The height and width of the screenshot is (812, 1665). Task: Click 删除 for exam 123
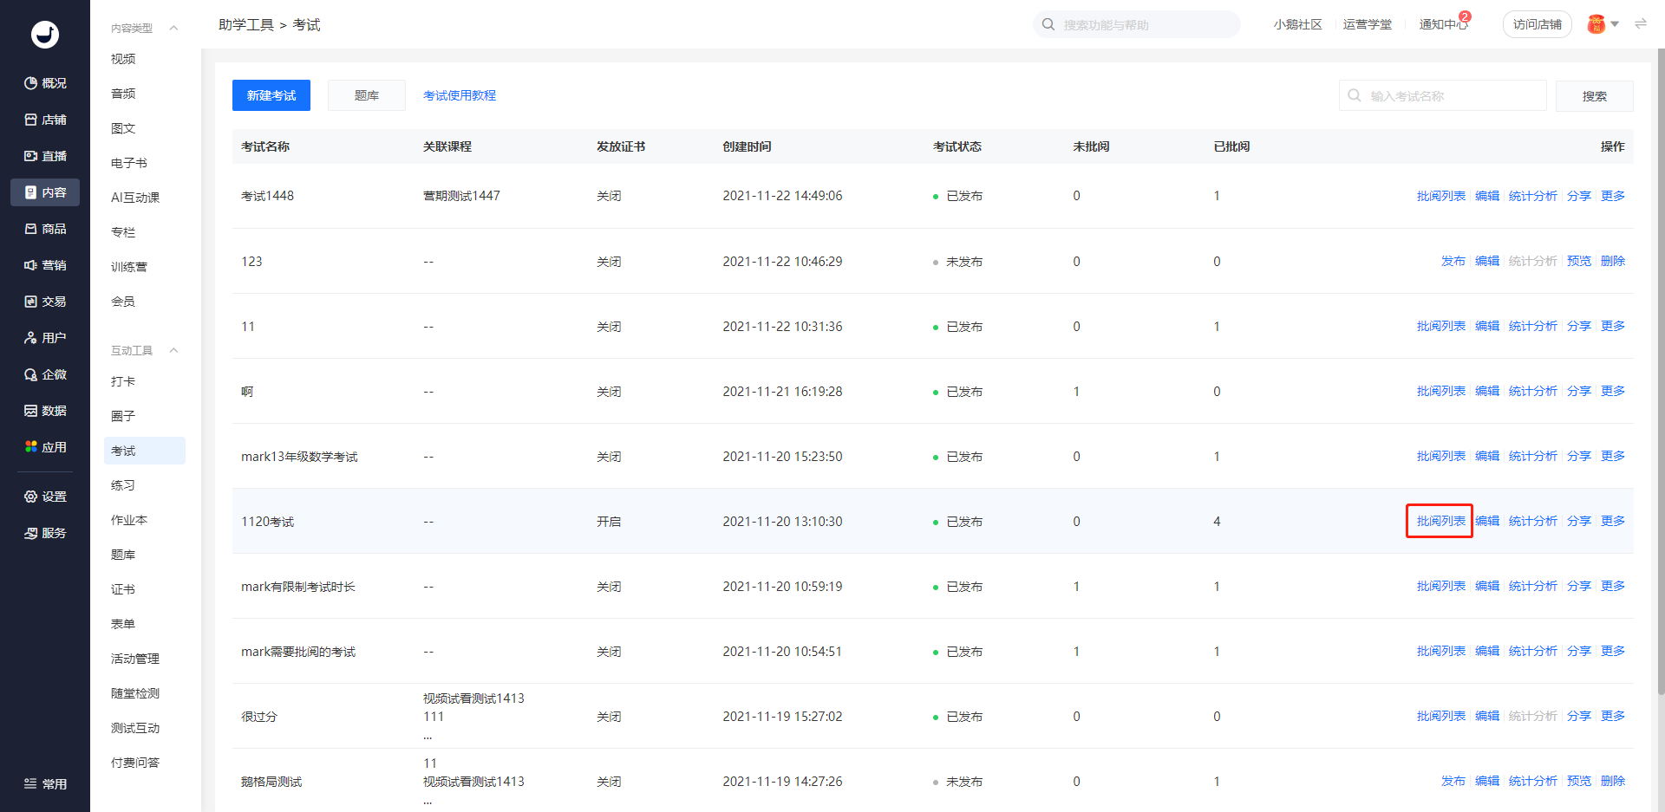[1613, 261]
